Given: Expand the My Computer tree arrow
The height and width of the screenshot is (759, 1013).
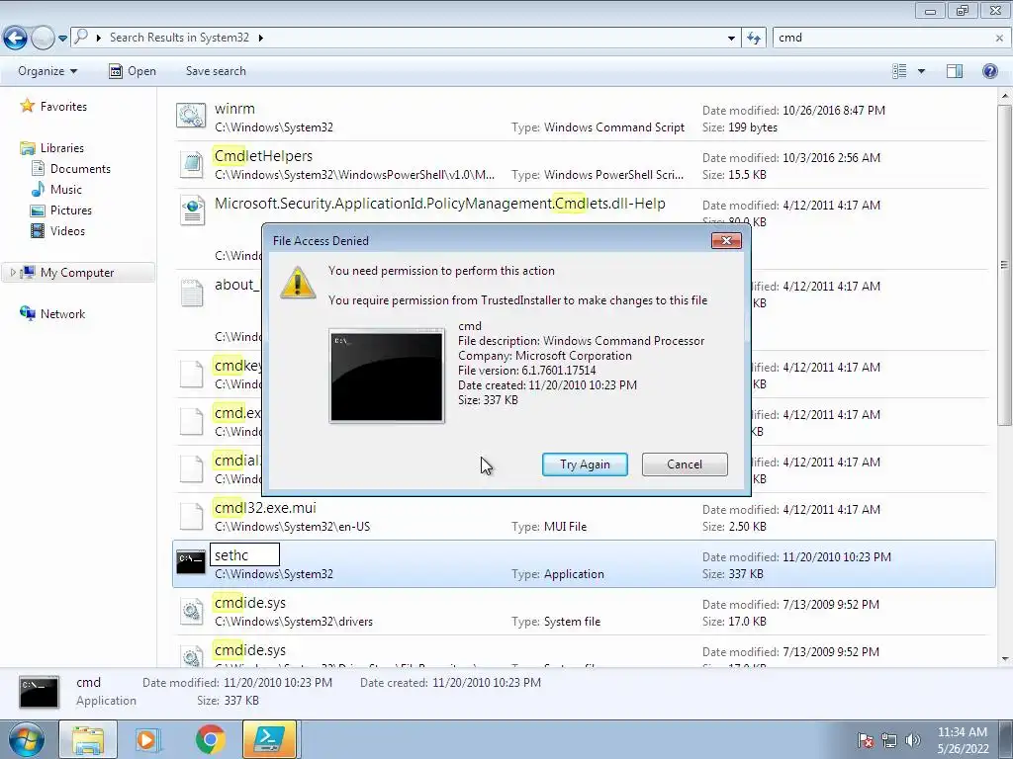Looking at the screenshot, I should [12, 273].
